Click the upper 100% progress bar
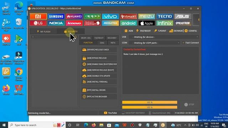 click(150, 102)
